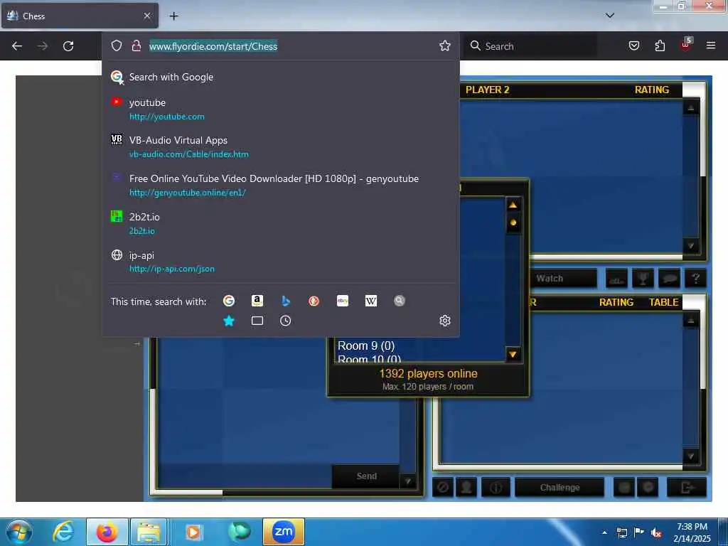Search this time with DuckDuckGo icon
The height and width of the screenshot is (546, 728).
click(314, 301)
